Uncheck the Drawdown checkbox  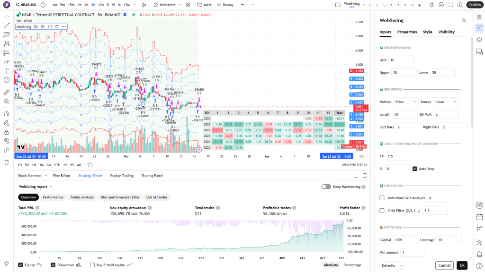(54, 265)
